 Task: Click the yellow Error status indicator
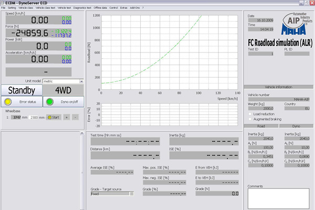(x=9, y=101)
